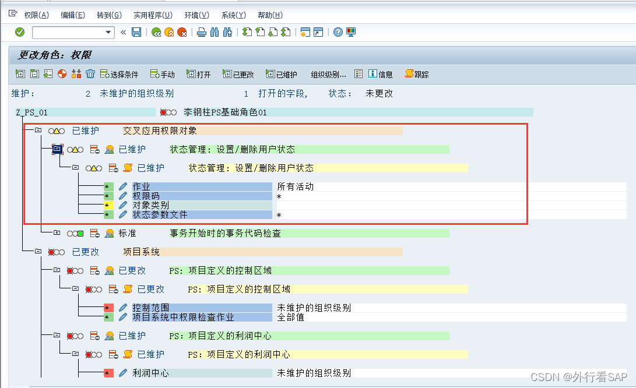Open the 系统(Y) menu

tap(233, 15)
